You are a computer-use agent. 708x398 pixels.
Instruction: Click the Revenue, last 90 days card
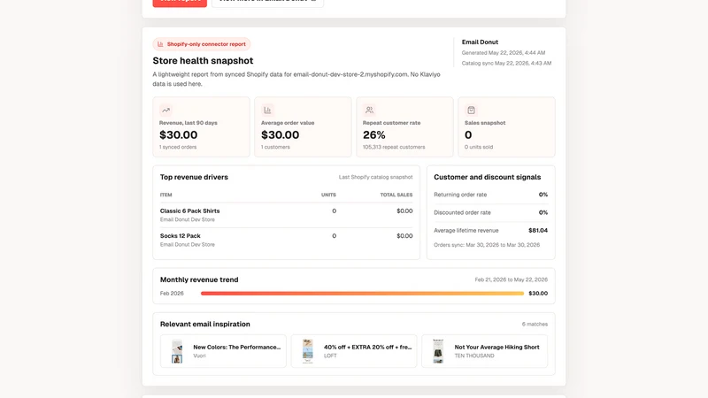pos(201,126)
